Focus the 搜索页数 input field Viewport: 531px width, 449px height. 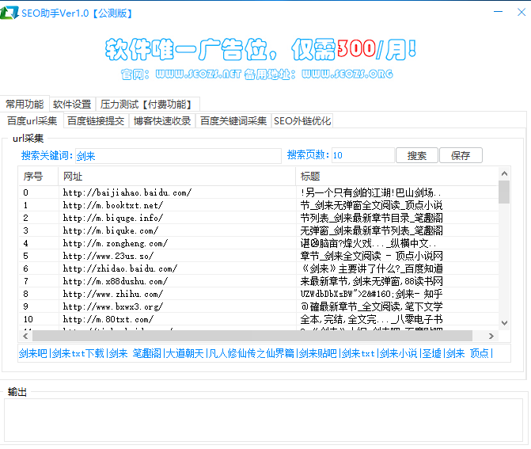tap(363, 155)
